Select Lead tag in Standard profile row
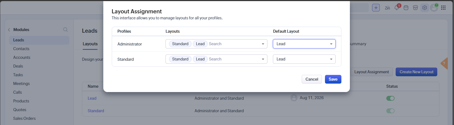Image resolution: width=454 pixels, height=125 pixels. click(200, 59)
